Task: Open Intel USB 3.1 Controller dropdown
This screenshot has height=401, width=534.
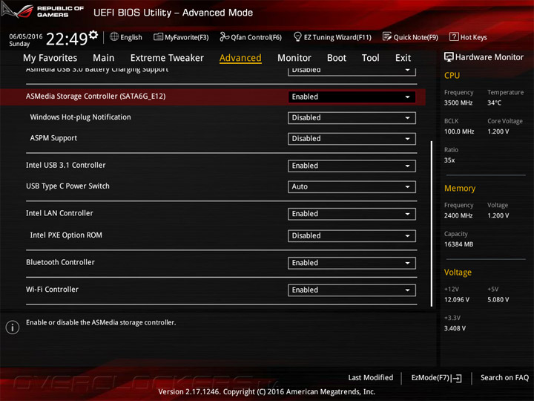Action: (352, 166)
